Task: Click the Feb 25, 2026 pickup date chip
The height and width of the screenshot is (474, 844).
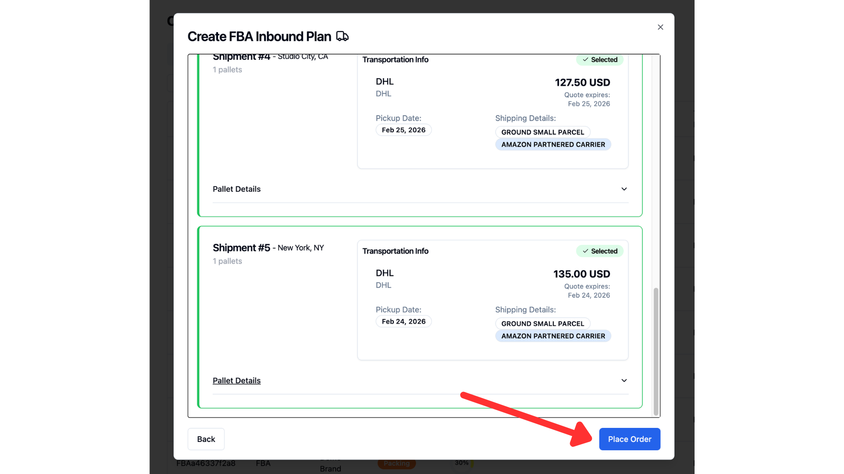Action: pos(404,130)
